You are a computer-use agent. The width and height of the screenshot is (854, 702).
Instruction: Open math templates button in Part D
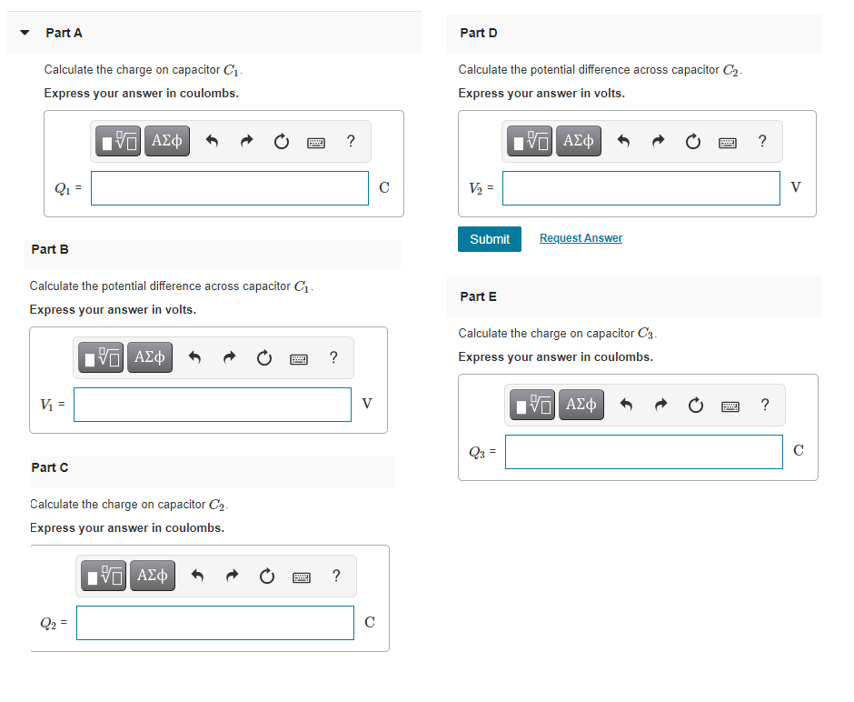click(530, 141)
